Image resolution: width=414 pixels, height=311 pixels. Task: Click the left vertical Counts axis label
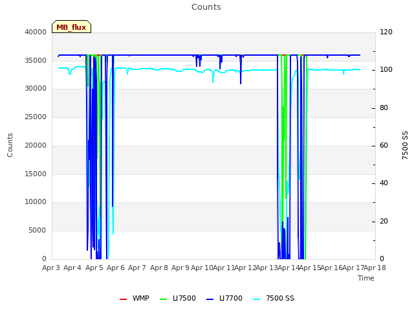tap(10, 145)
